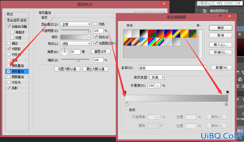Screen dimensions: 244x142
Task: Choose the last gray checkered gradient preset
Action: click(x=176, y=42)
